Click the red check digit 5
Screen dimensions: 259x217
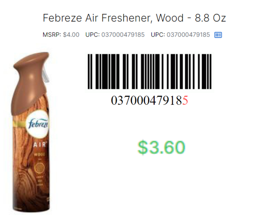[x=185, y=101]
